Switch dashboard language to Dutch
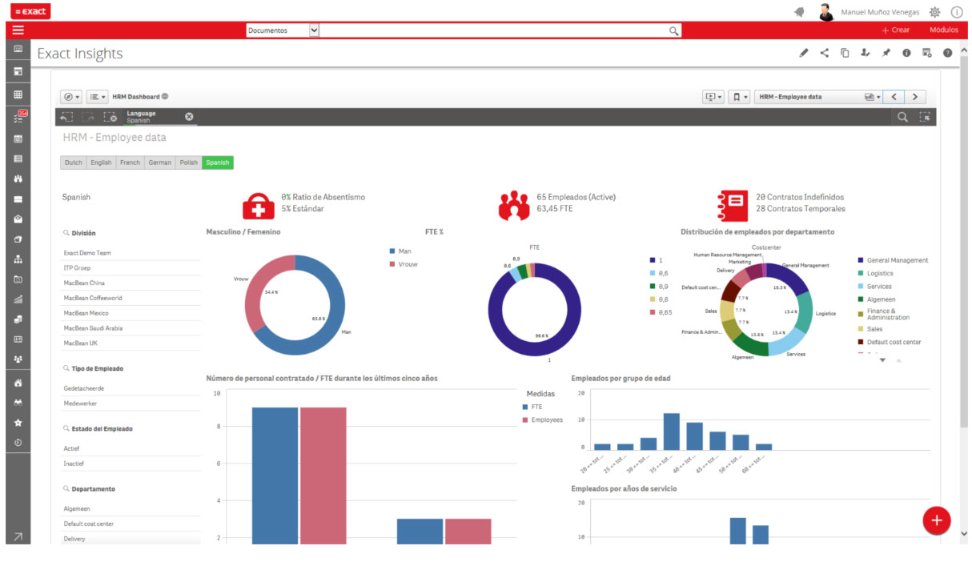This screenshot has width=972, height=562. (73, 163)
